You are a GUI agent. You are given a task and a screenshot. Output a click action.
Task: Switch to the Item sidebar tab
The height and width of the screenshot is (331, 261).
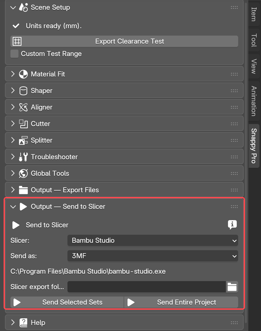click(254, 14)
